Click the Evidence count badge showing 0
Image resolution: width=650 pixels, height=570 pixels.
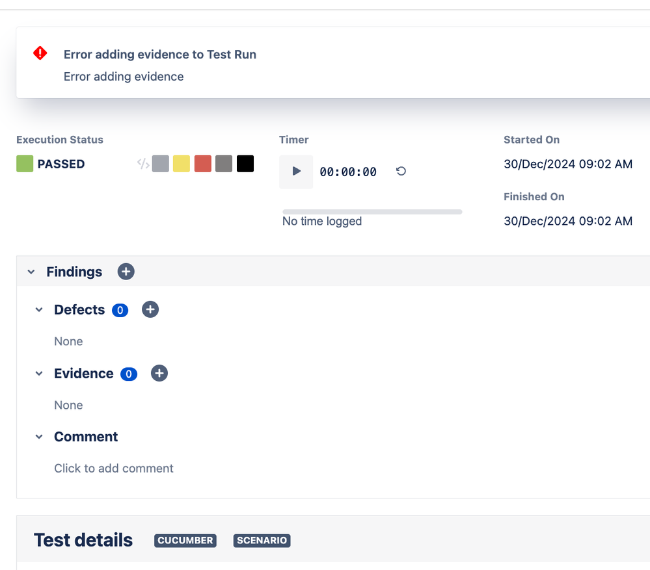click(128, 374)
